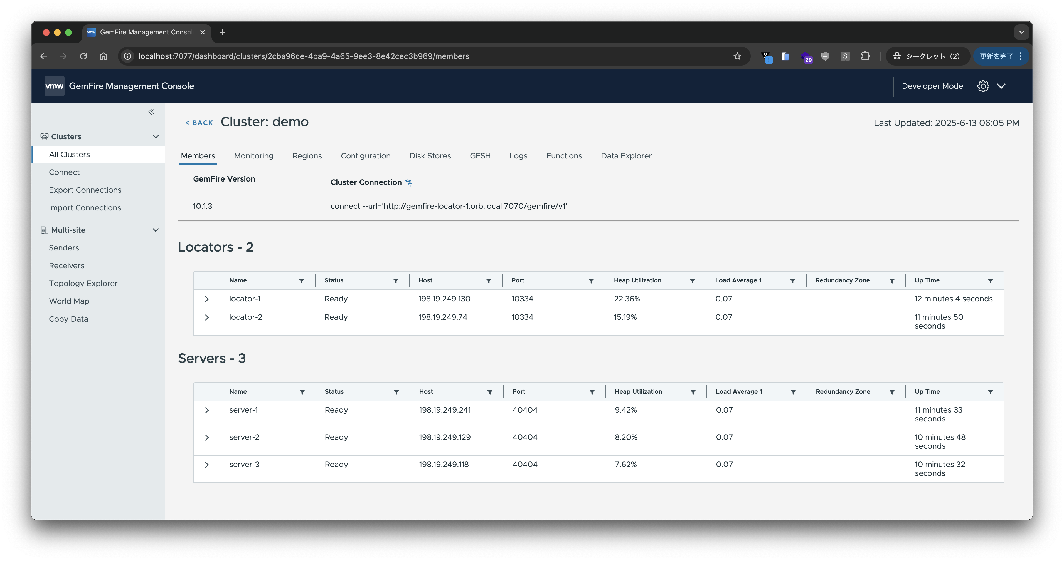
Task: Filter Locators table by Heap Utilization
Action: tap(692, 281)
